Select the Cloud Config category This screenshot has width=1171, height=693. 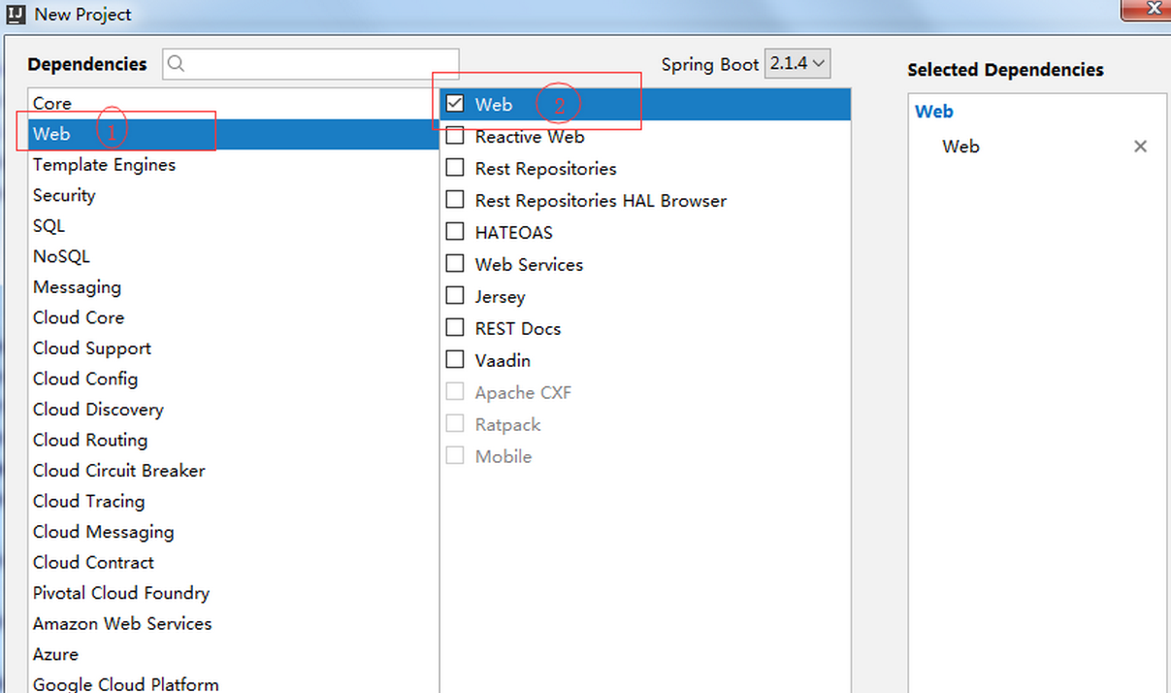coord(233,379)
